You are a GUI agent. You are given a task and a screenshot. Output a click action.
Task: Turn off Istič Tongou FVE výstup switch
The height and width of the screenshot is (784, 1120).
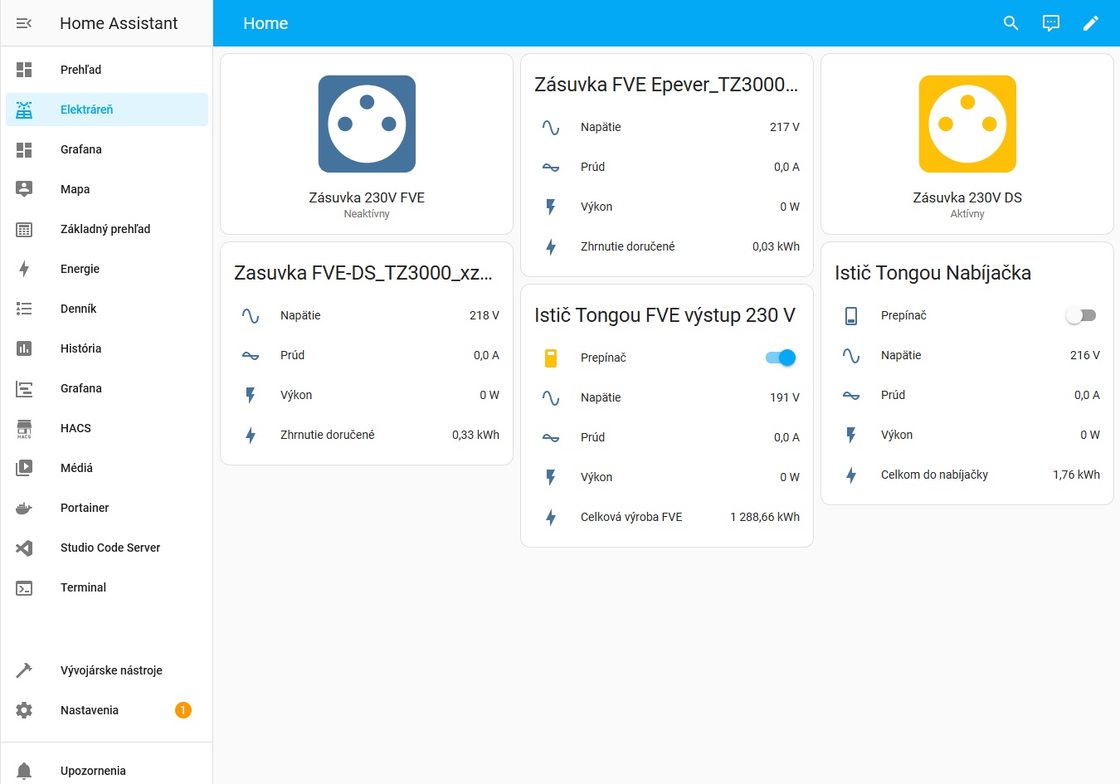click(x=780, y=358)
